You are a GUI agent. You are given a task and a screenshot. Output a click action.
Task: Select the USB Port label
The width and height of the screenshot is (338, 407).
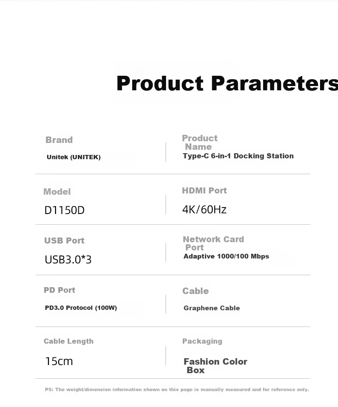click(x=64, y=241)
